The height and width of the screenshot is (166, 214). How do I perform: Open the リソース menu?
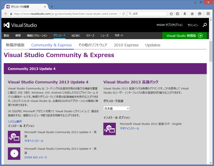[90, 36]
